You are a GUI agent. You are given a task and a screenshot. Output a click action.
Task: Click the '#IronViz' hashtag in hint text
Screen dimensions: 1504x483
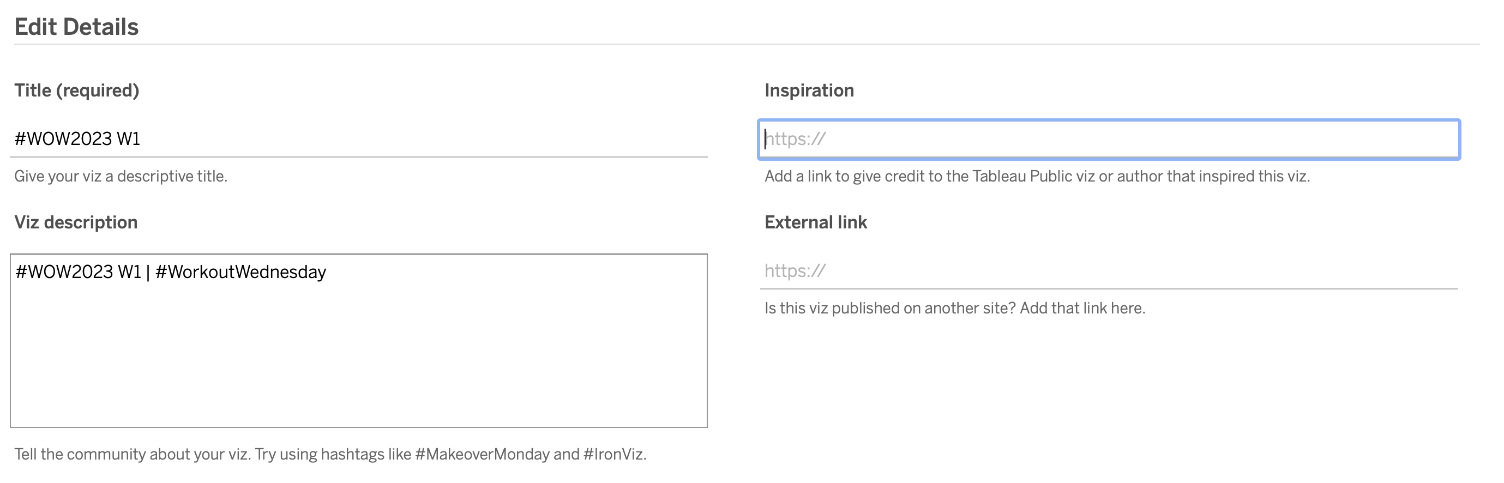(613, 454)
